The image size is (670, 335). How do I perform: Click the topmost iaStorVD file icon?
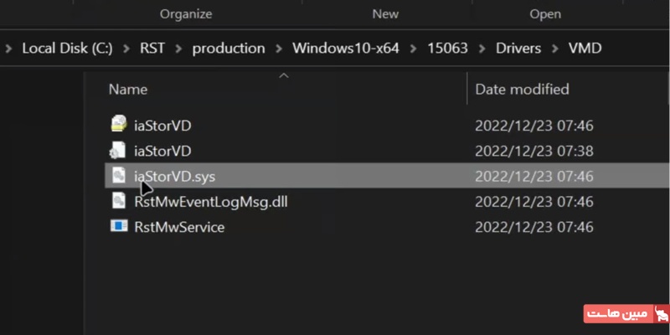[119, 125]
